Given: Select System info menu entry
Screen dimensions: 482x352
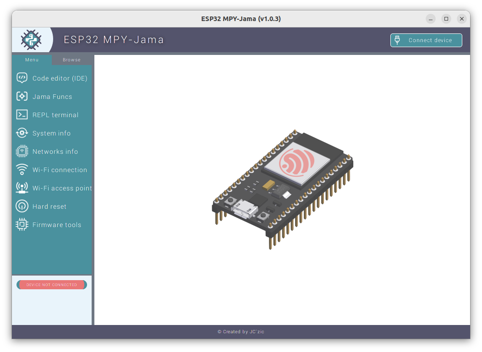Looking at the screenshot, I should [52, 133].
